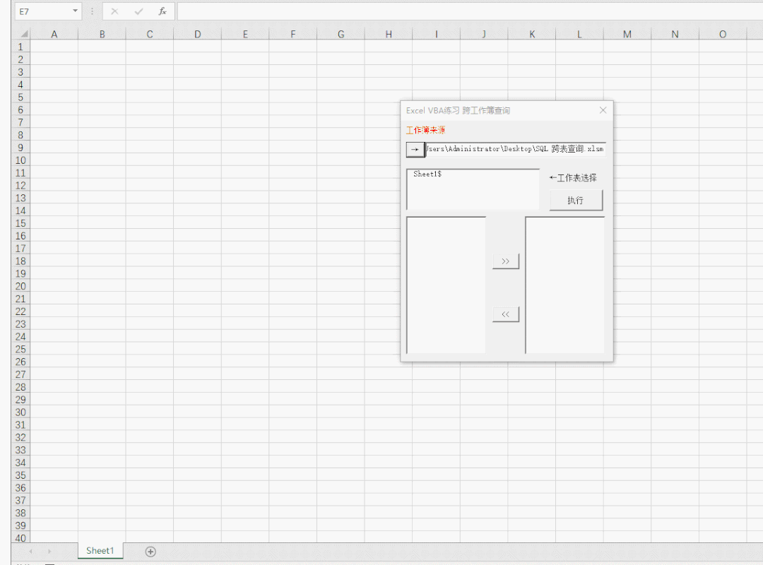Viewport: 763px width, 565px height.
Task: Click the sheet scroll right arrow
Action: coord(49,552)
